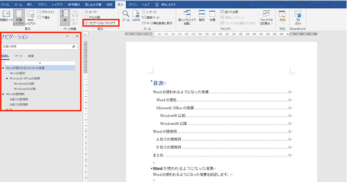The width and height of the screenshot is (347, 182).
Task: Switch to ページ tab in navigation pane
Action: point(19,56)
